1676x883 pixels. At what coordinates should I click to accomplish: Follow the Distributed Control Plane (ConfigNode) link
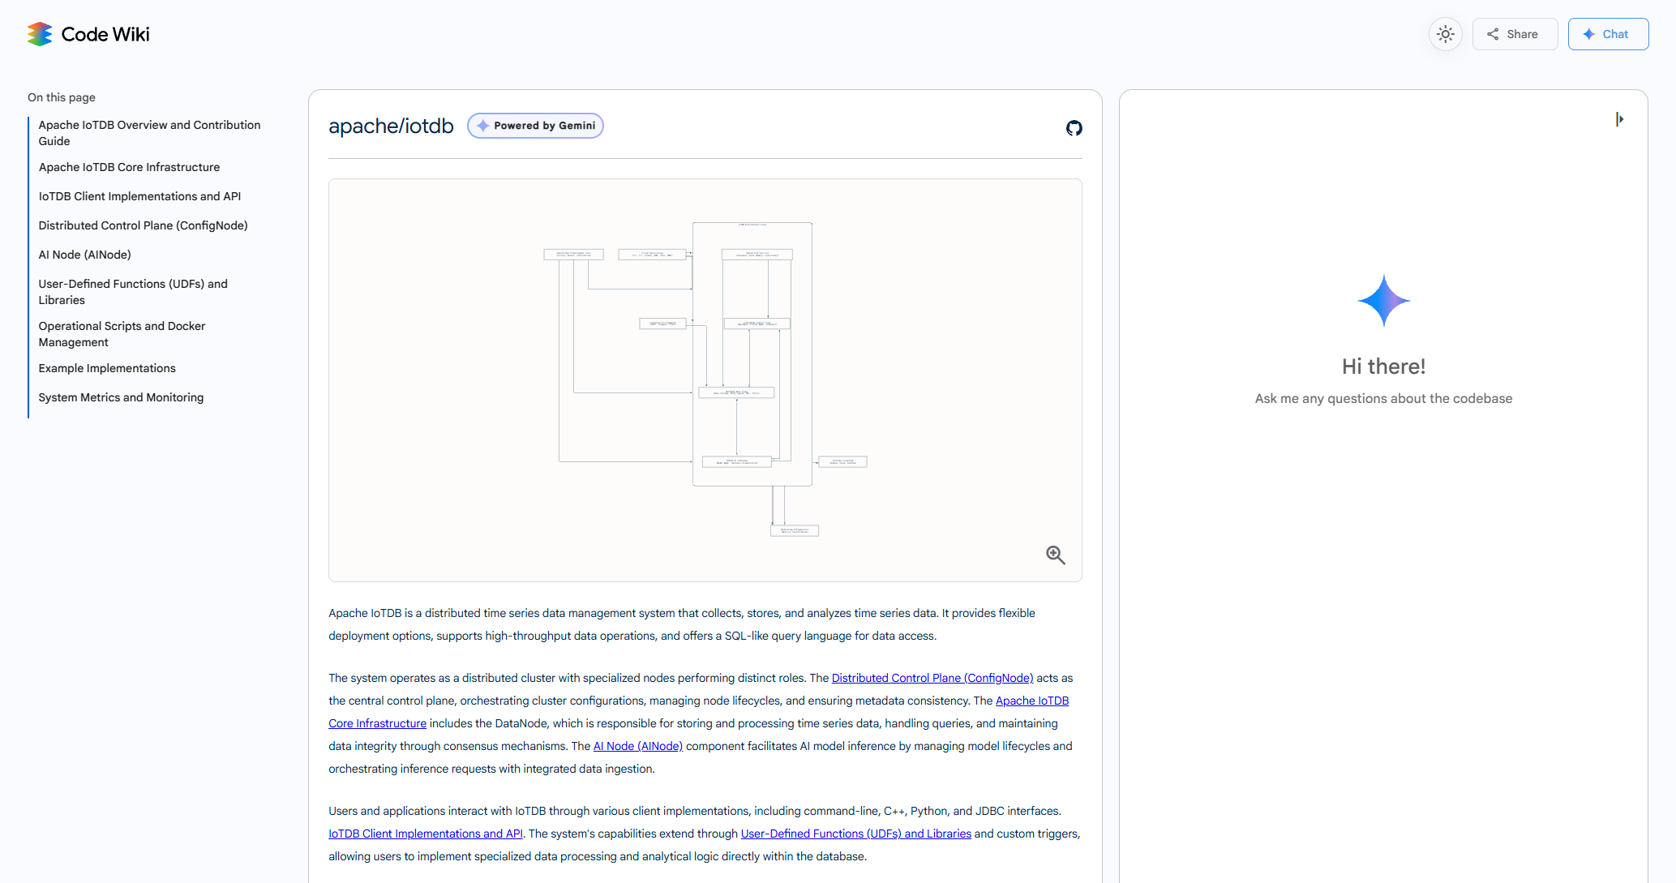tap(932, 678)
